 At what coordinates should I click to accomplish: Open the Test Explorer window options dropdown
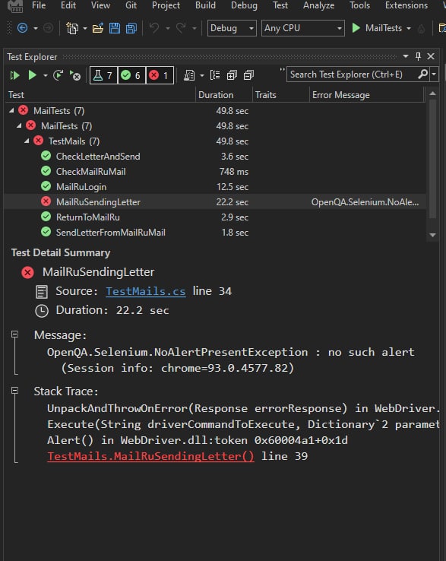point(406,56)
